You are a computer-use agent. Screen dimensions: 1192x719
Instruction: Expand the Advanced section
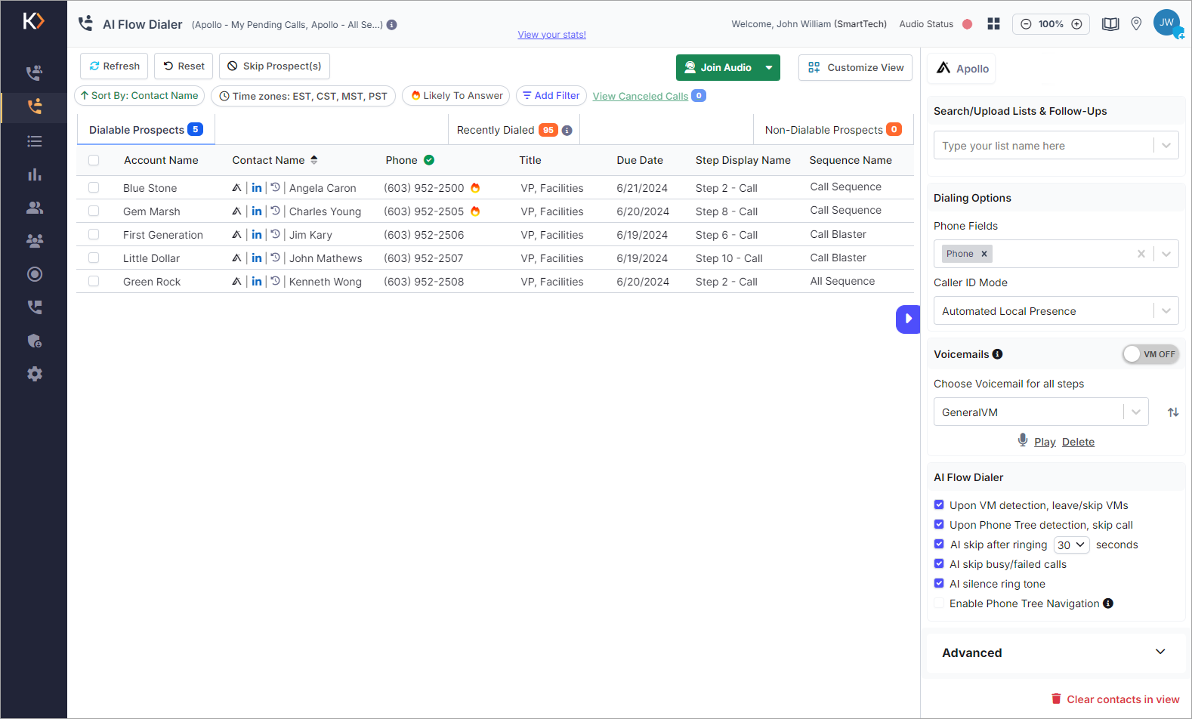(x=1055, y=653)
